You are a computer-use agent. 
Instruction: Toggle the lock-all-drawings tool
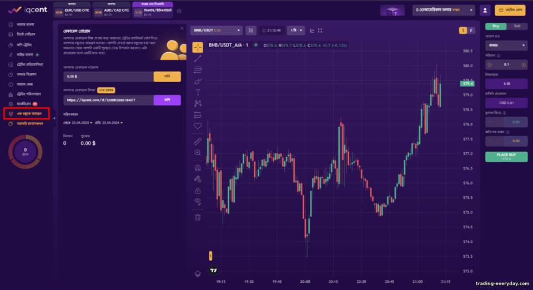(x=198, y=190)
